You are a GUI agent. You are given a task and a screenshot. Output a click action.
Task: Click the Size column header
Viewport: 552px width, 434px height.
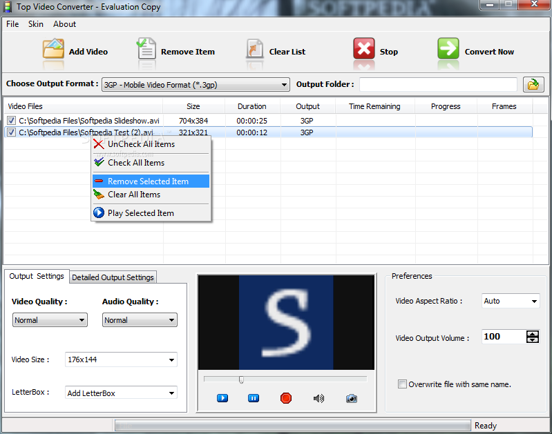point(193,106)
